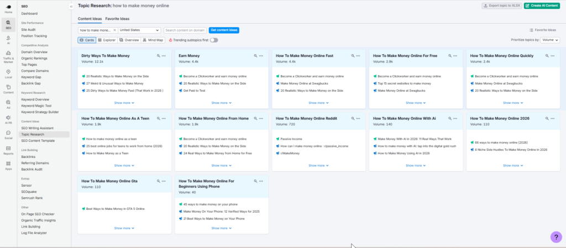Click Get content ideas button

coord(224,30)
